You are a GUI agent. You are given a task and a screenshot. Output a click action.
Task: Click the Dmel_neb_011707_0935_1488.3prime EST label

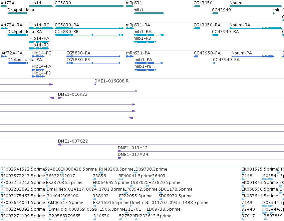point(169,203)
